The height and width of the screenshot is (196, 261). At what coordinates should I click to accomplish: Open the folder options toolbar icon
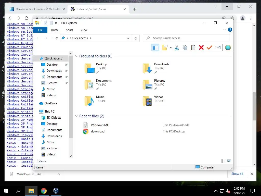click(165, 47)
